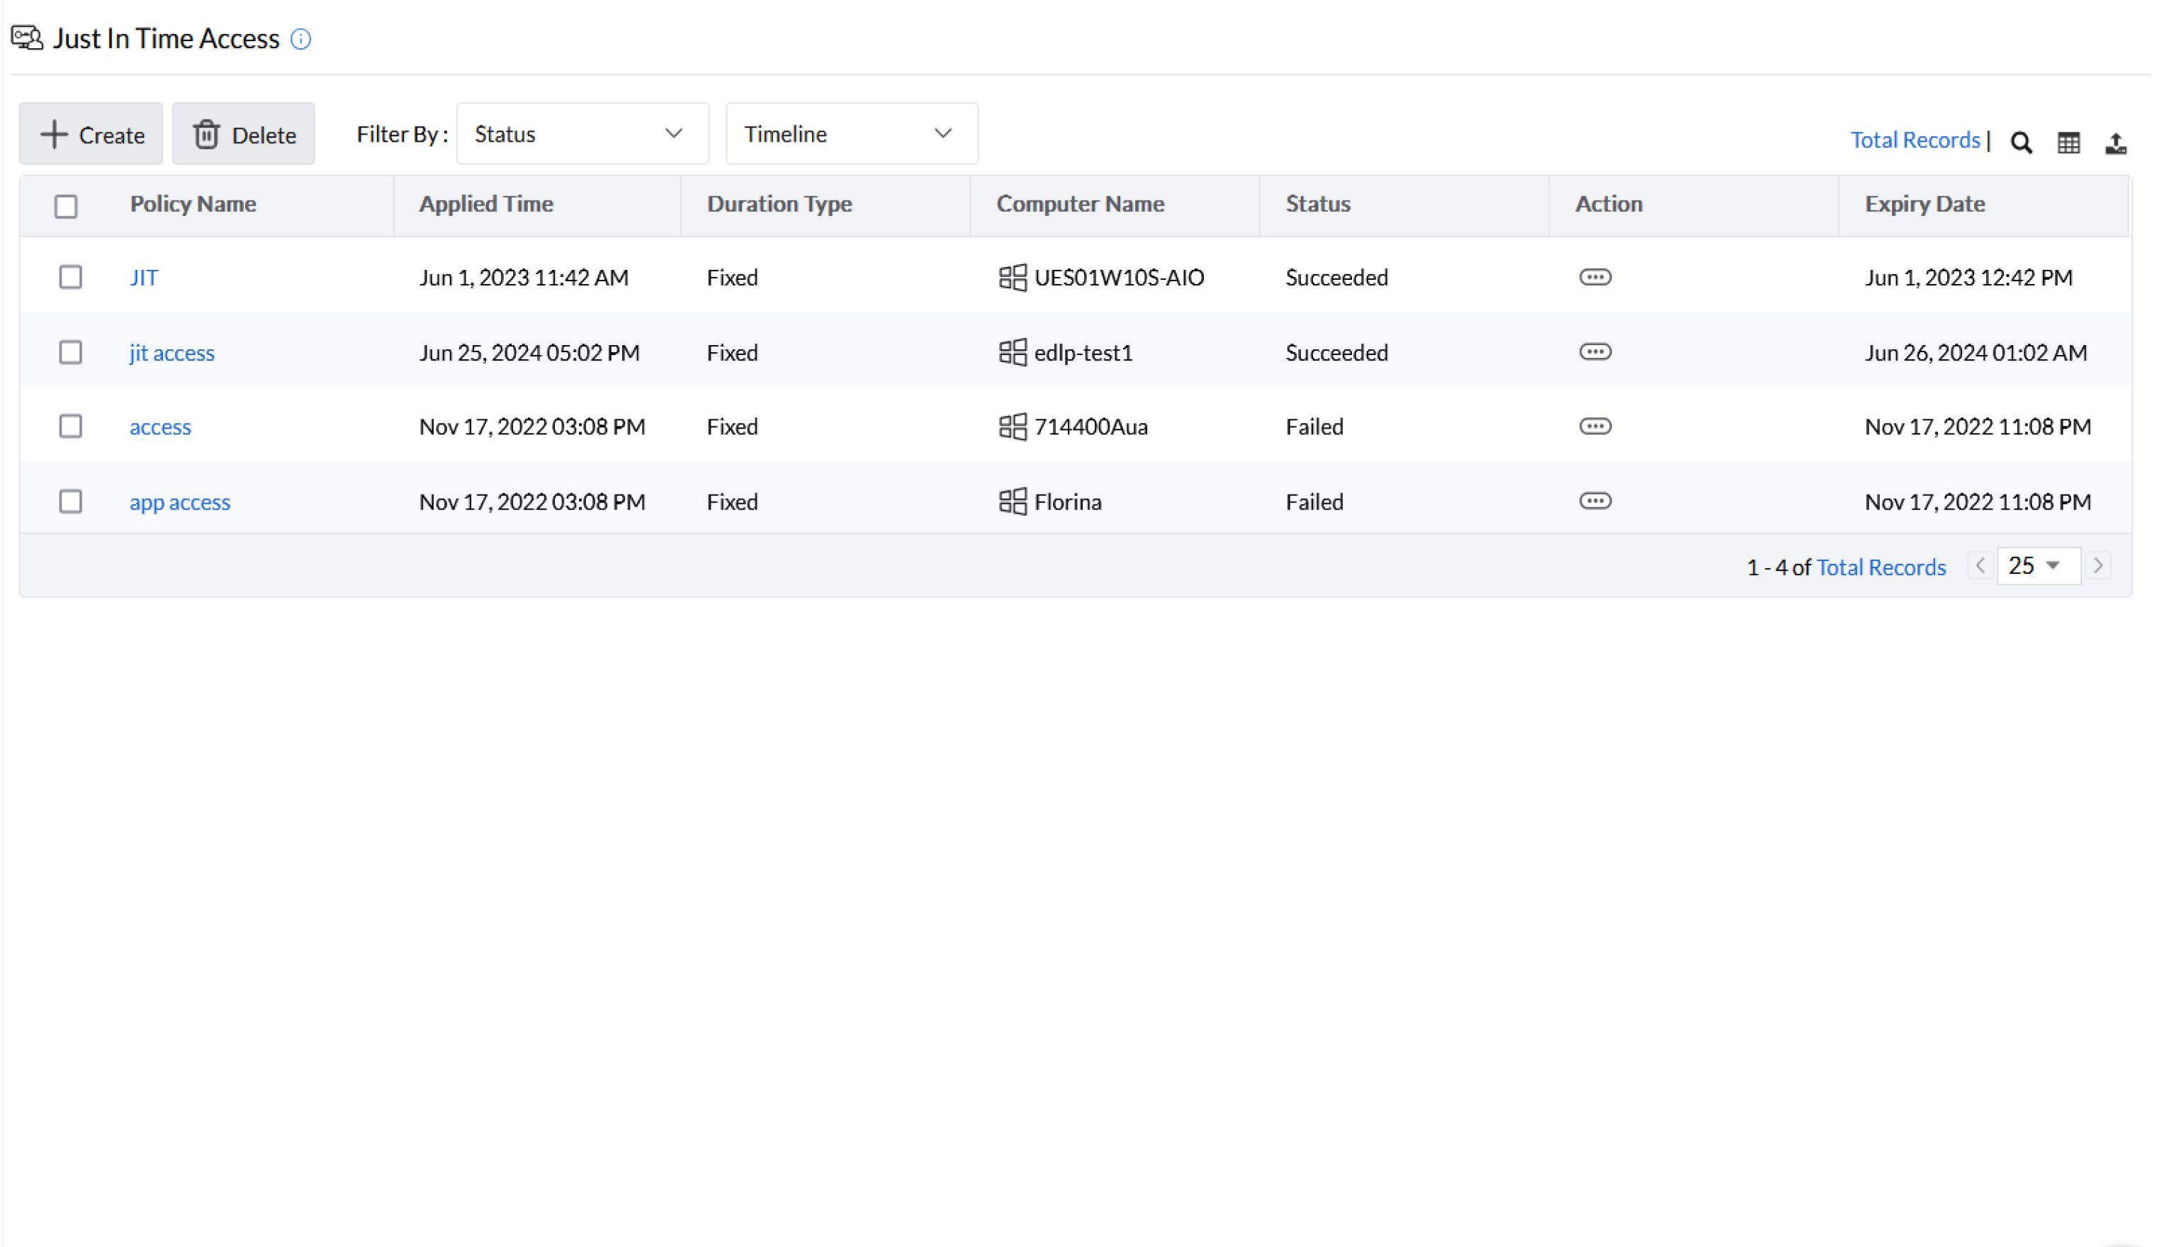Image resolution: width=2164 pixels, height=1247 pixels.
Task: Open action ellipsis for 714400Aua row
Action: [1594, 427]
